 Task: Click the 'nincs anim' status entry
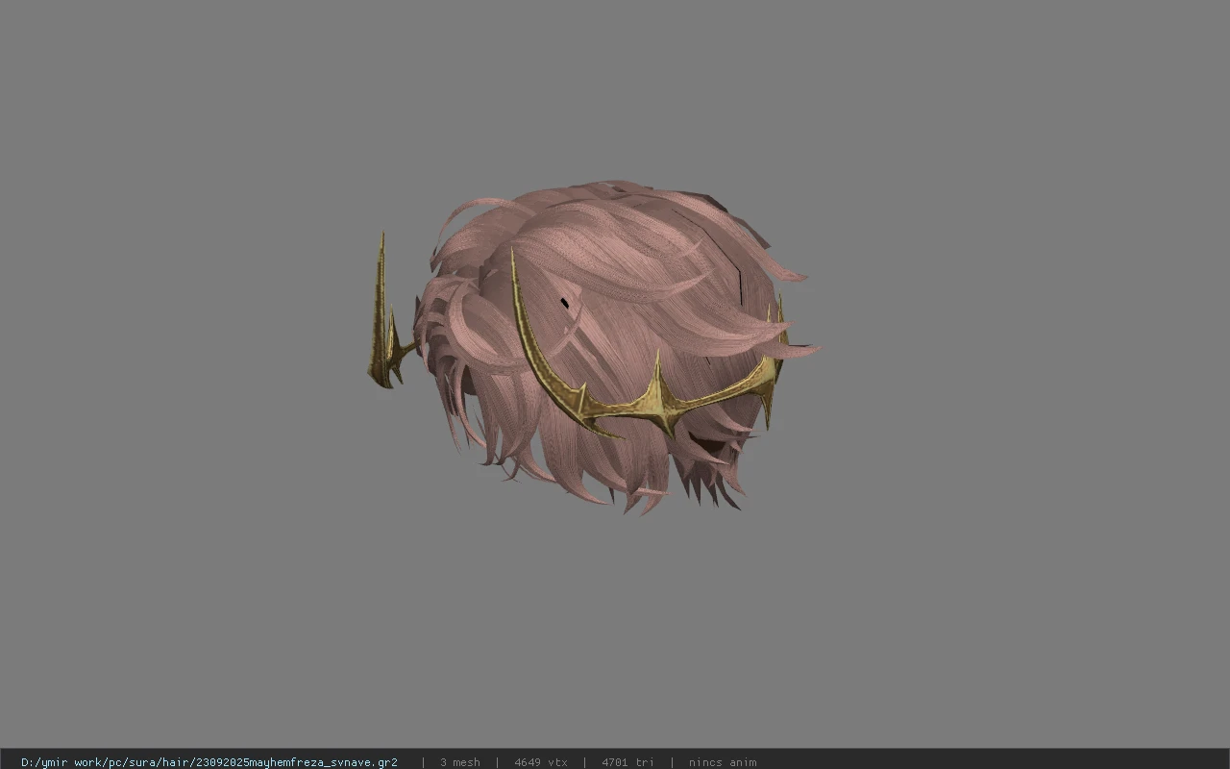pyautogui.click(x=723, y=762)
